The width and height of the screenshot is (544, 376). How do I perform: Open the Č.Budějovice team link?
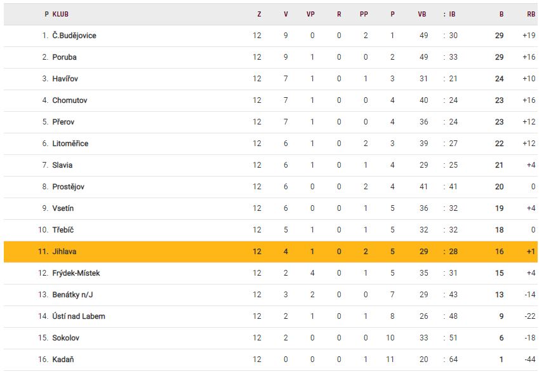coord(74,36)
